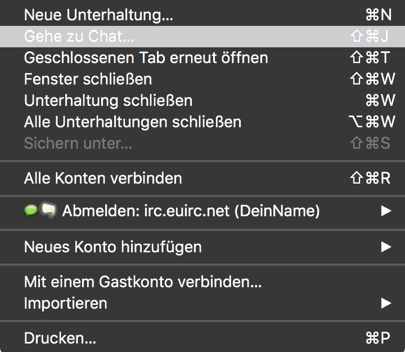Click the chat bubble icon beside Abmelden
The width and height of the screenshot is (405, 352).
click(48, 211)
